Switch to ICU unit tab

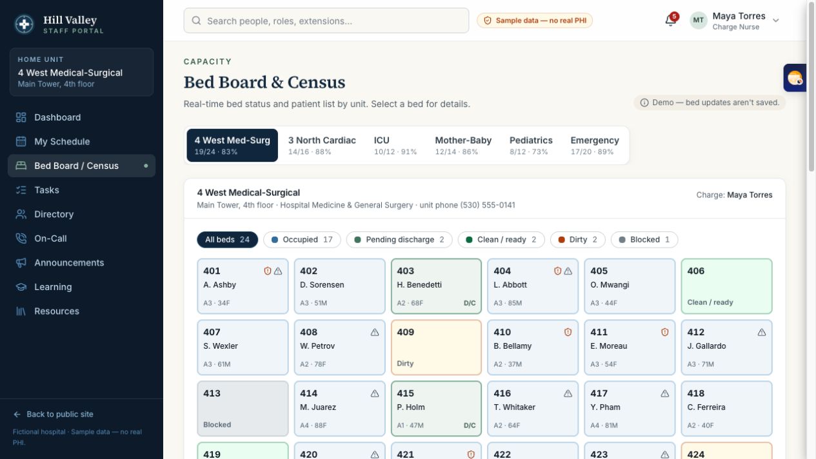(395, 145)
